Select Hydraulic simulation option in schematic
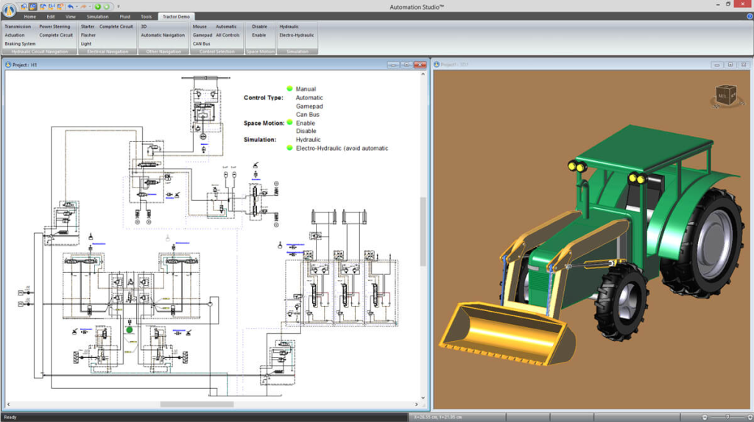The image size is (754, 422). [308, 139]
